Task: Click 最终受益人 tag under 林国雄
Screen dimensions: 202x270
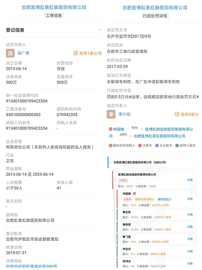Action: (165, 199)
